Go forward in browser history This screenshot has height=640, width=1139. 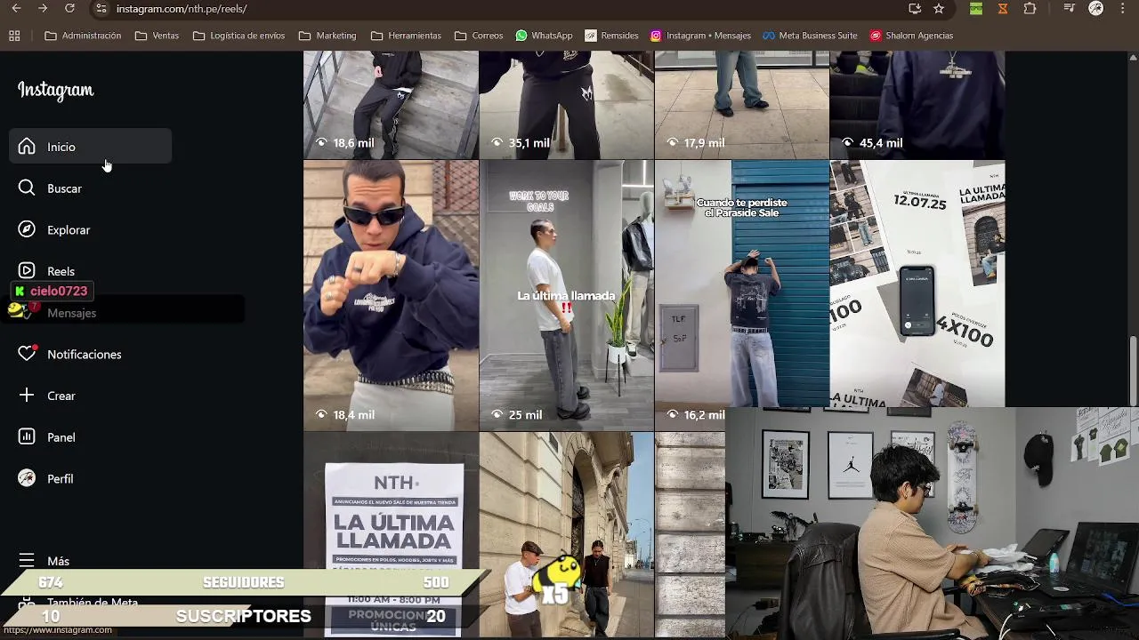43,9
